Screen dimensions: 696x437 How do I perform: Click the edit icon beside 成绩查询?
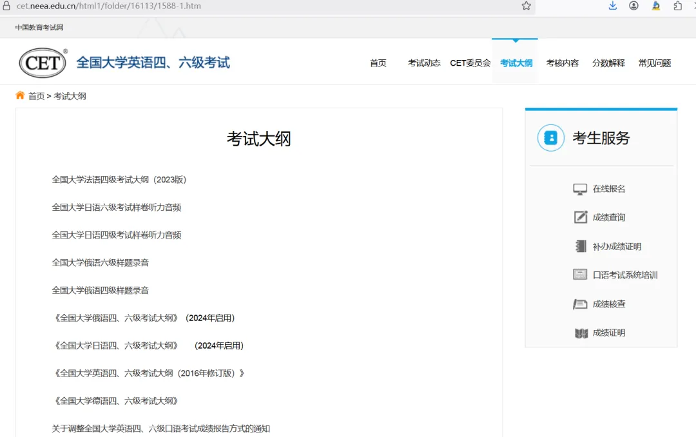click(x=581, y=217)
